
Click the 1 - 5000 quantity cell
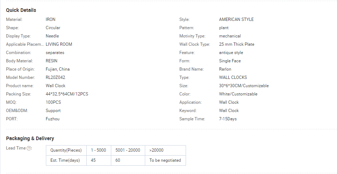(x=99, y=150)
